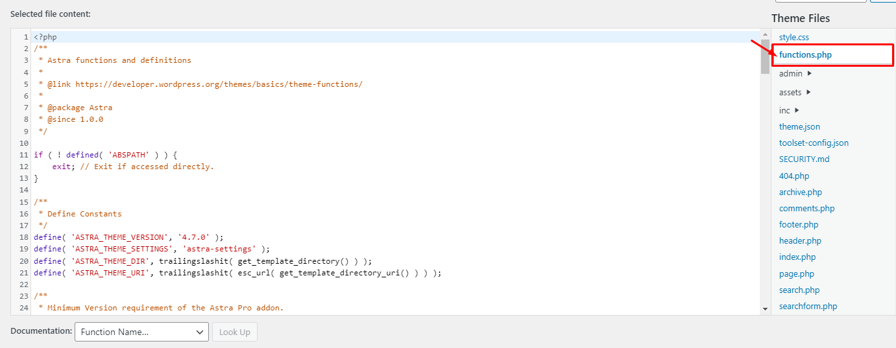The image size is (896, 348).
Task: Click the code editor scrollbar down arrow
Action: [765, 310]
